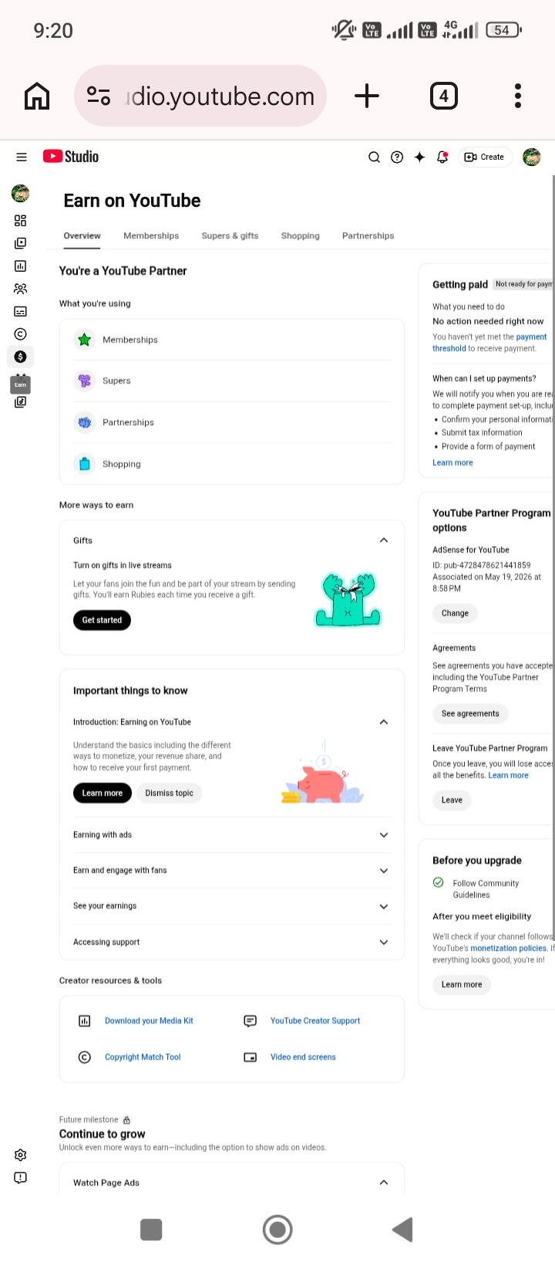Open the Earn dollar icon in sidebar

21,357
